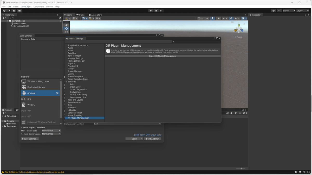Screen dimensions: 312x175
Task: Click the Build And Run button
Action: click(153, 139)
